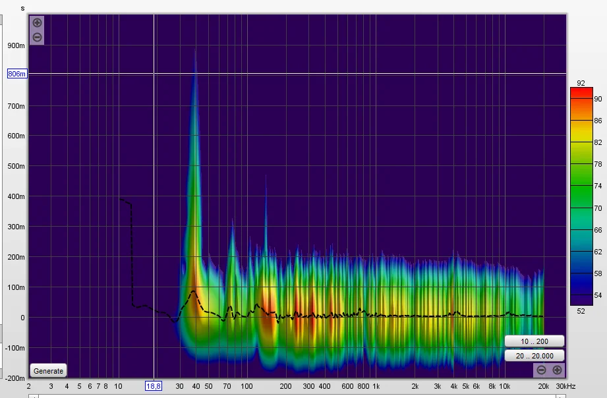Click the 92 maximum scale value
607x398 pixels.
coord(581,83)
